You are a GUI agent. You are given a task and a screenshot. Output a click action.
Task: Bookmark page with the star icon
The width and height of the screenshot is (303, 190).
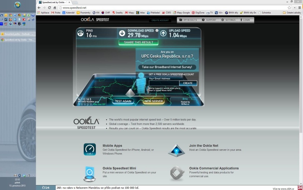coord(289,7)
